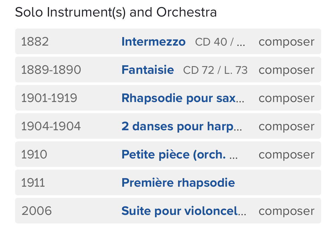Open Suite pour violoncel... link
336x232 pixels.
point(184,211)
